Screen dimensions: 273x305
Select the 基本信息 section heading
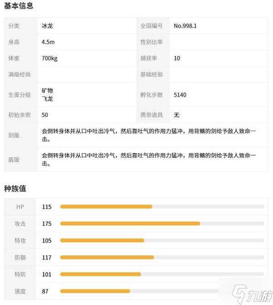click(19, 6)
